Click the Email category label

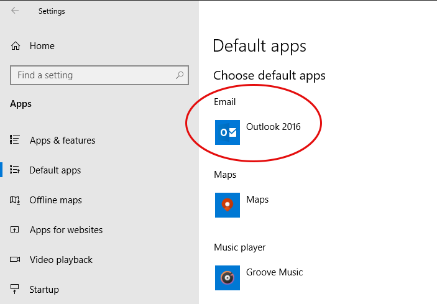(x=224, y=102)
